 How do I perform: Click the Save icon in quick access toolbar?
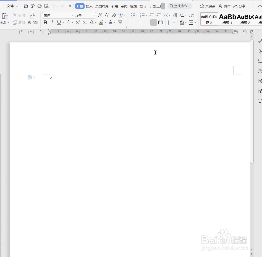click(x=26, y=6)
